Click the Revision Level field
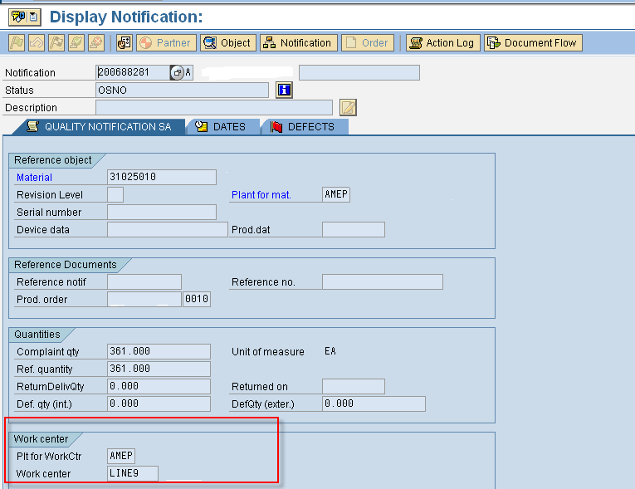This screenshot has height=489, width=635. pyautogui.click(x=115, y=194)
